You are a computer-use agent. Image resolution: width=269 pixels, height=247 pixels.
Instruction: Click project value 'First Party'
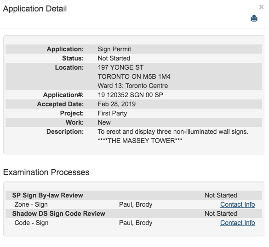coord(112,113)
